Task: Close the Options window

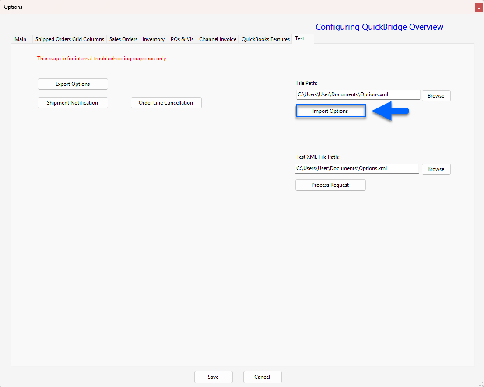Action: pos(479,7)
